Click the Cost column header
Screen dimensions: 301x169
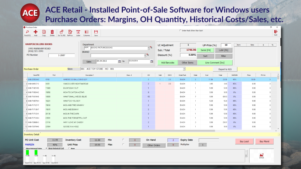207,75
